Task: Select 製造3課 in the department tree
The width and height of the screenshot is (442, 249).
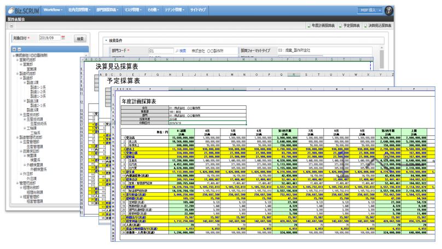Action: (32, 110)
